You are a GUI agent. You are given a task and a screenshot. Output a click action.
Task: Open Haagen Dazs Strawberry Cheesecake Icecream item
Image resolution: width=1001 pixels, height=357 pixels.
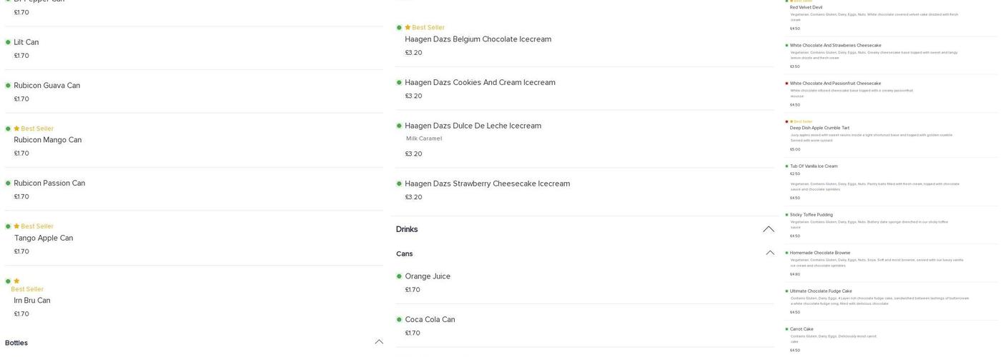click(x=487, y=183)
